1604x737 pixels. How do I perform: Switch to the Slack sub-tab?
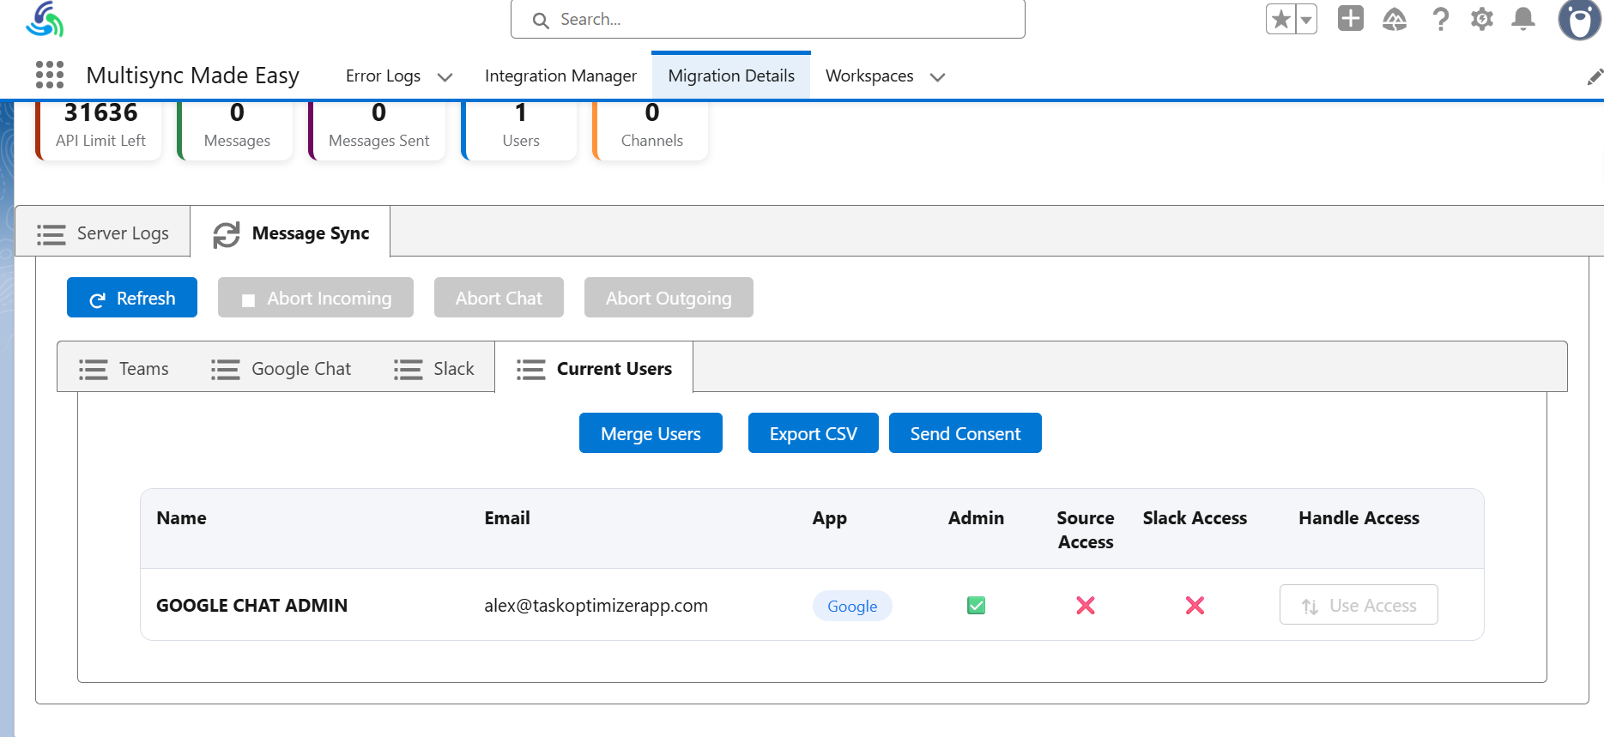[x=433, y=368]
